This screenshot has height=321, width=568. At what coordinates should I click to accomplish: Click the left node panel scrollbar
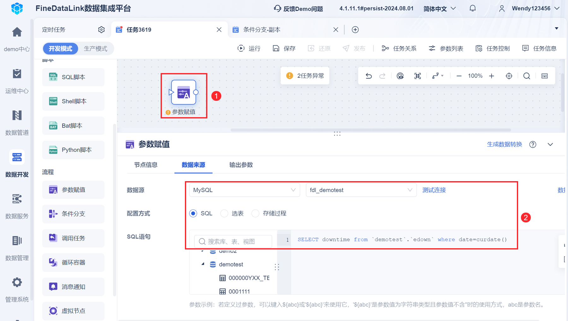(115, 209)
